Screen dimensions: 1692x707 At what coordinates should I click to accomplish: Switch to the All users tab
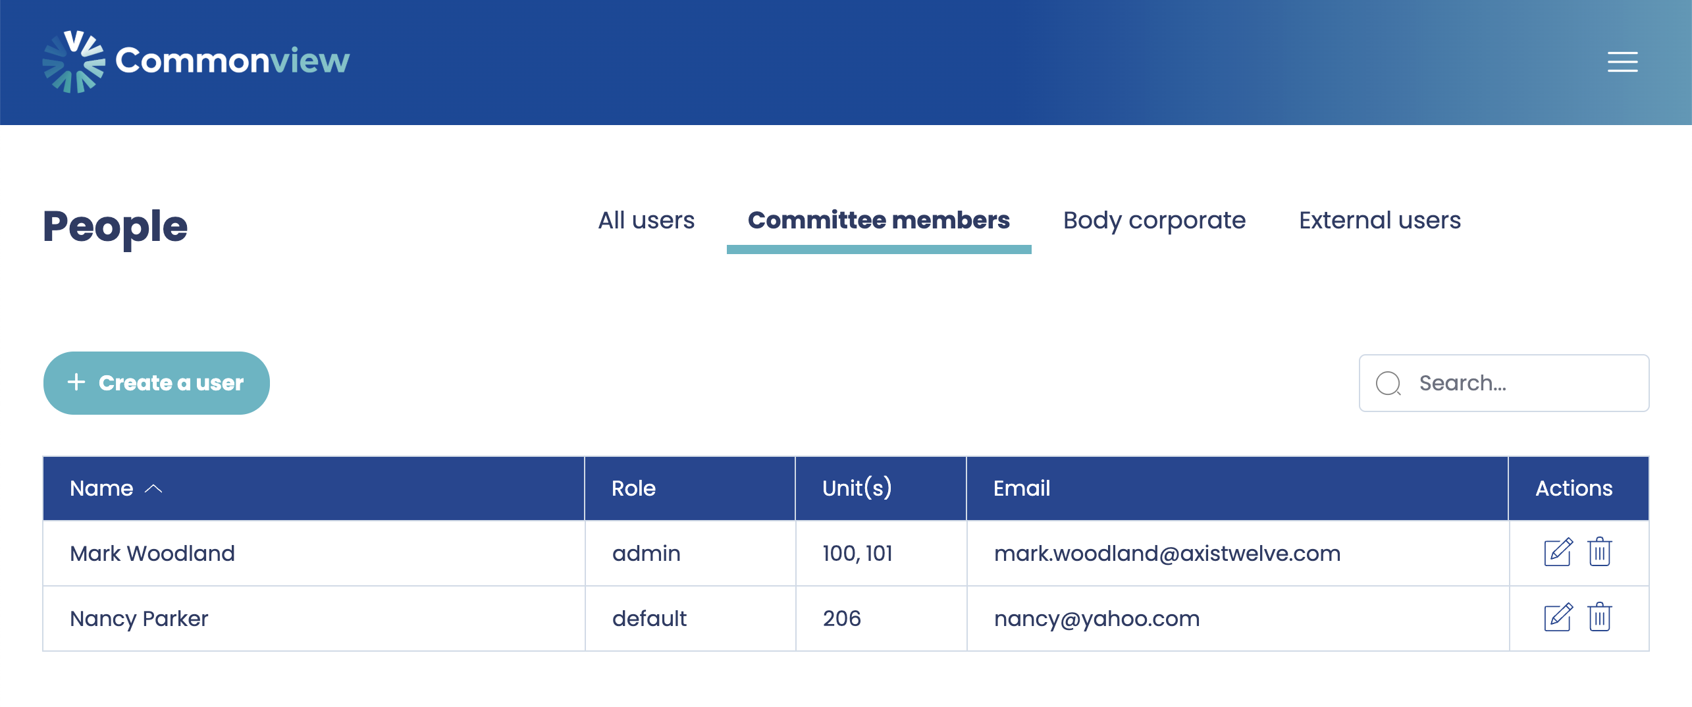tap(646, 221)
